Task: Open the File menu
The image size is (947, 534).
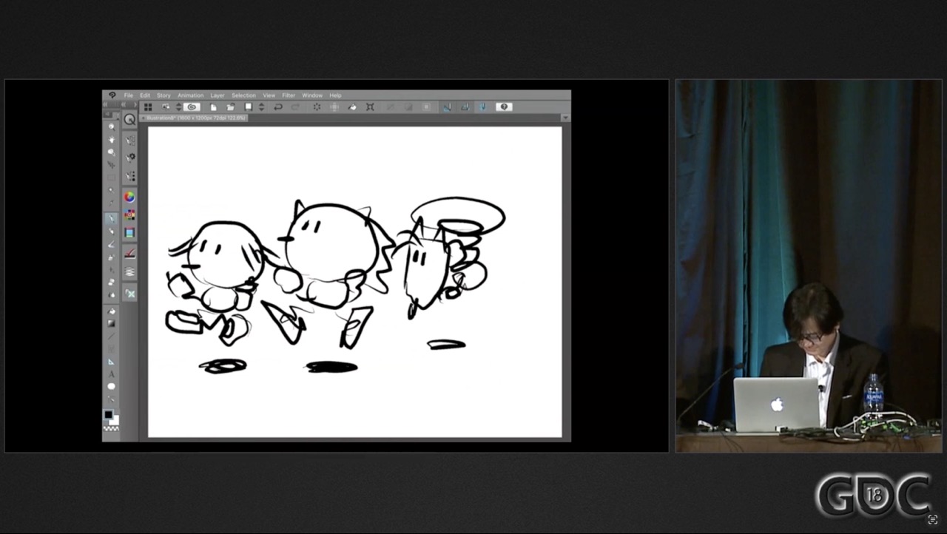Action: pos(129,95)
